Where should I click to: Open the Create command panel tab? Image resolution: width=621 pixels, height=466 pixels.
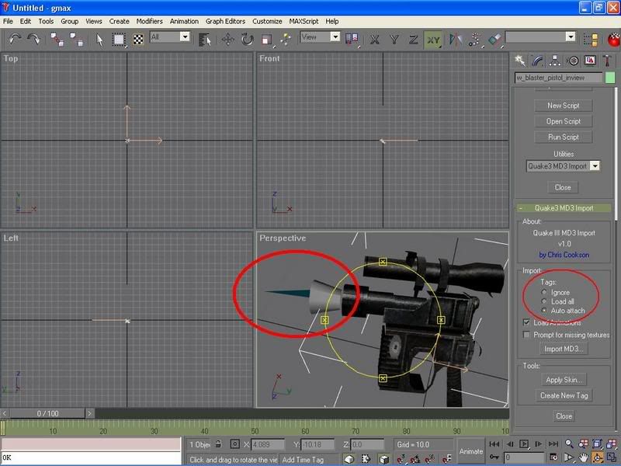coord(519,61)
